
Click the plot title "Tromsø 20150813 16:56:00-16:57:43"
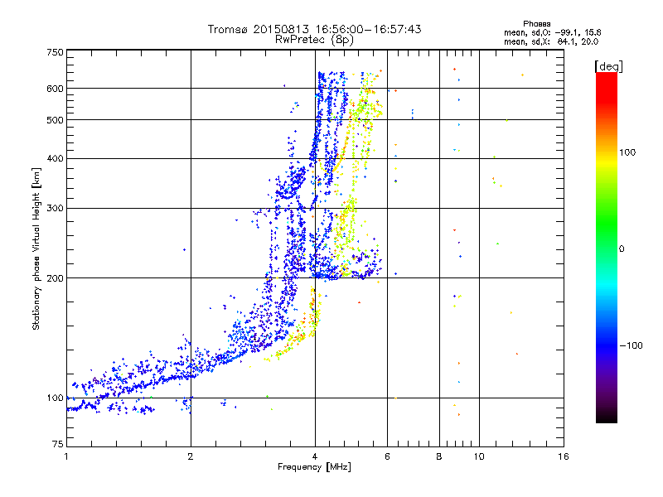314,29
